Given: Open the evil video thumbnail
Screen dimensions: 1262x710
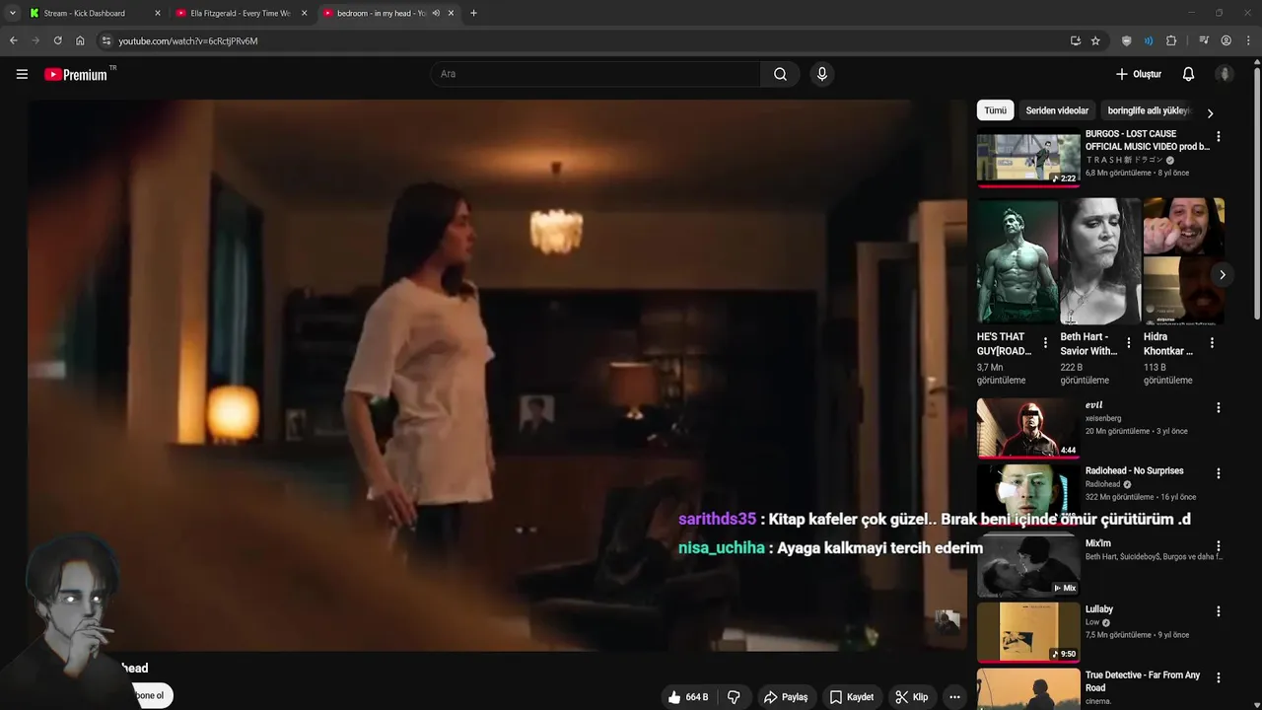Looking at the screenshot, I should [x=1028, y=428].
